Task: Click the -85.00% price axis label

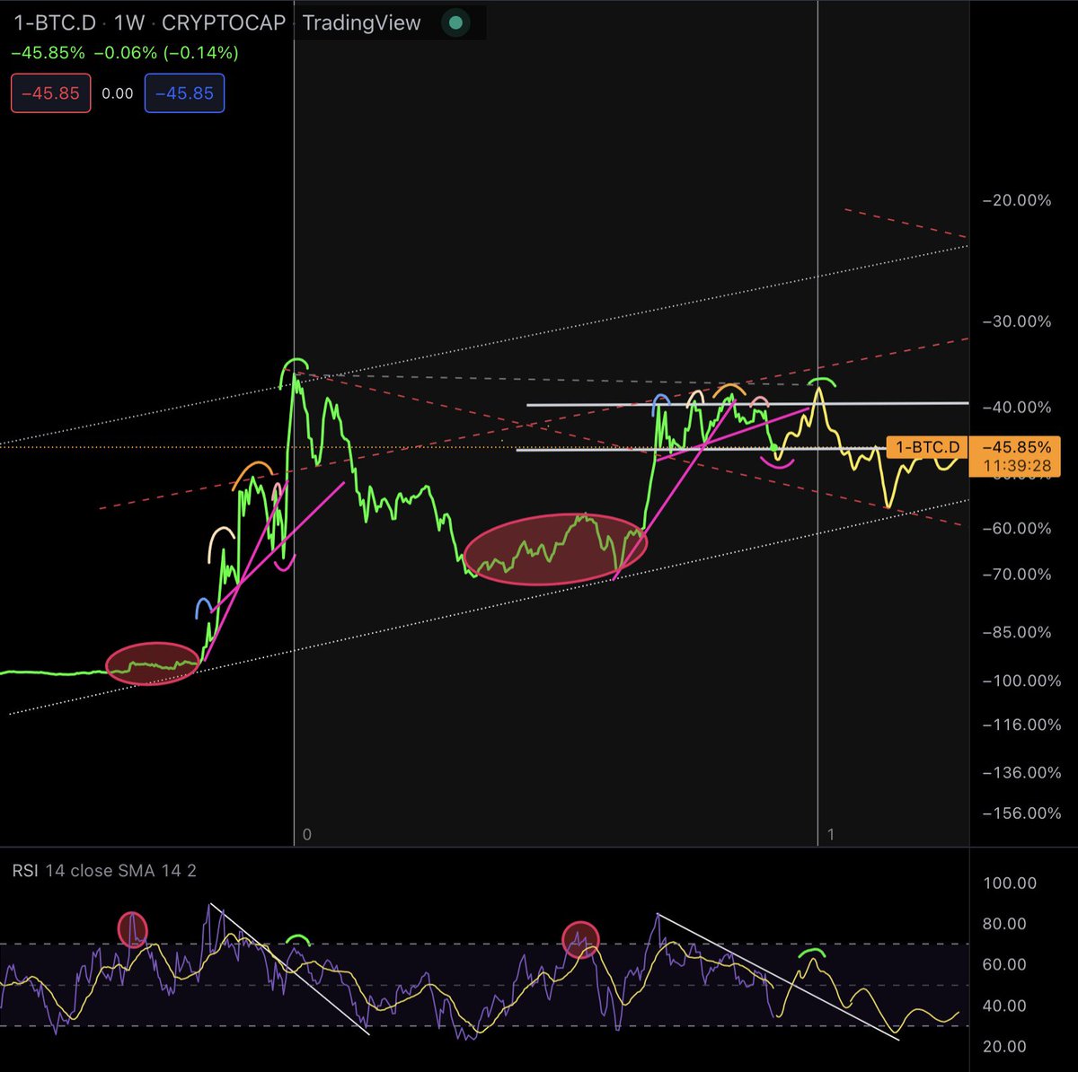Action: (x=1018, y=632)
